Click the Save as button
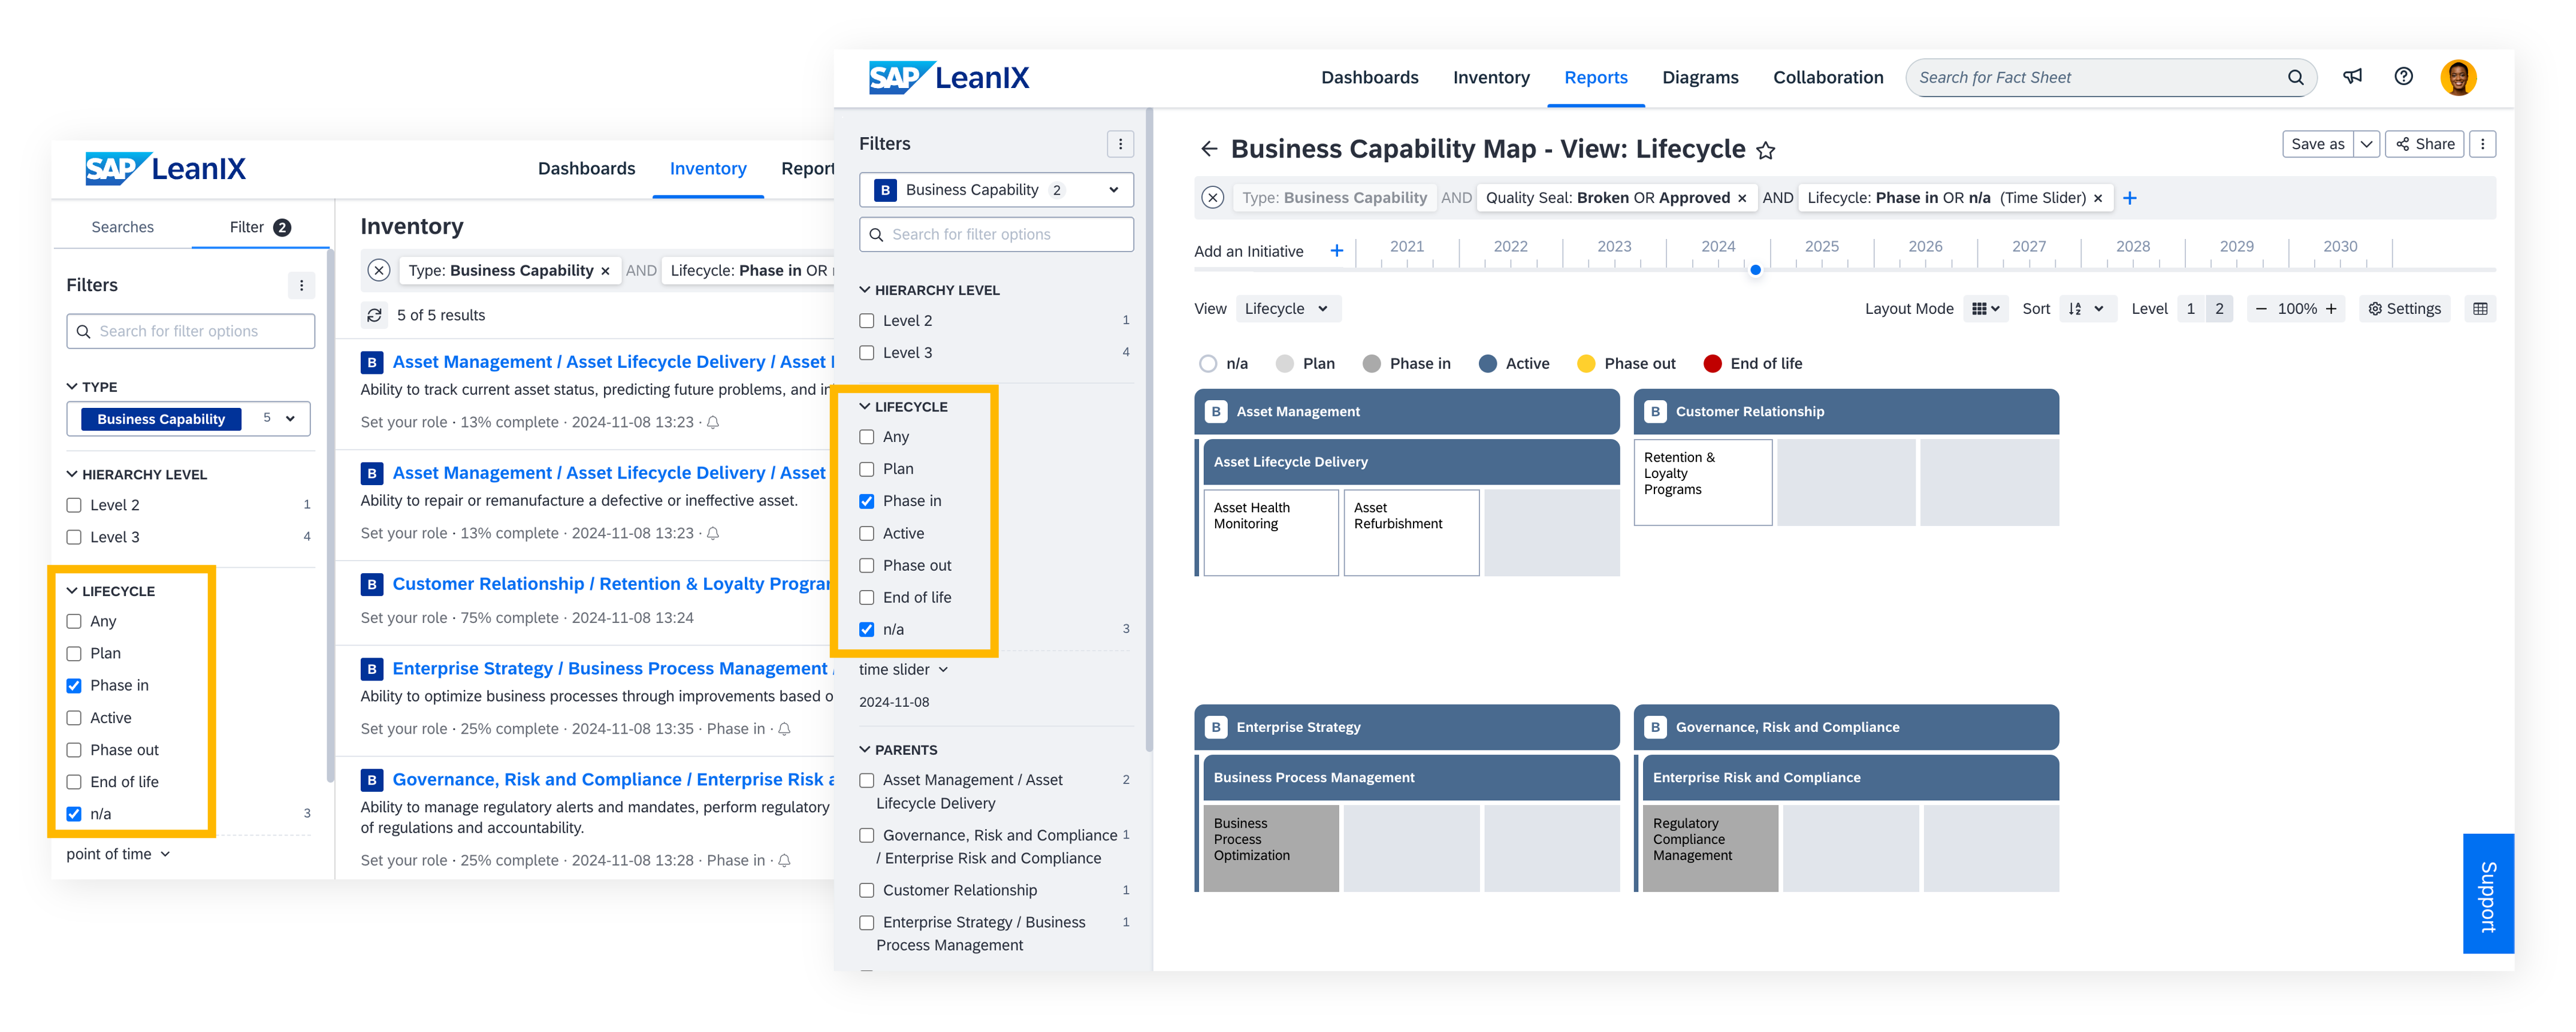Viewport: 2576px width, 1032px height. pos(2317,144)
